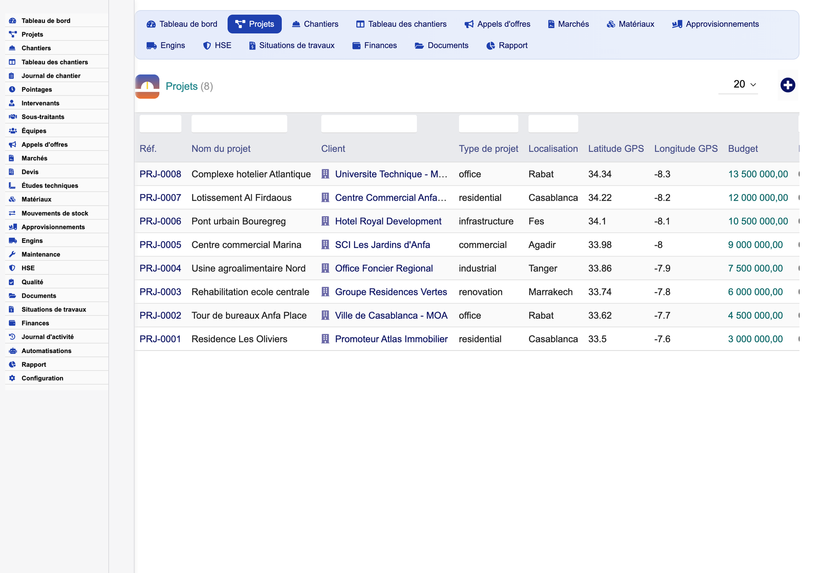Click the project name Pont urbain Bouregreg
The height and width of the screenshot is (573, 816).
click(x=239, y=222)
